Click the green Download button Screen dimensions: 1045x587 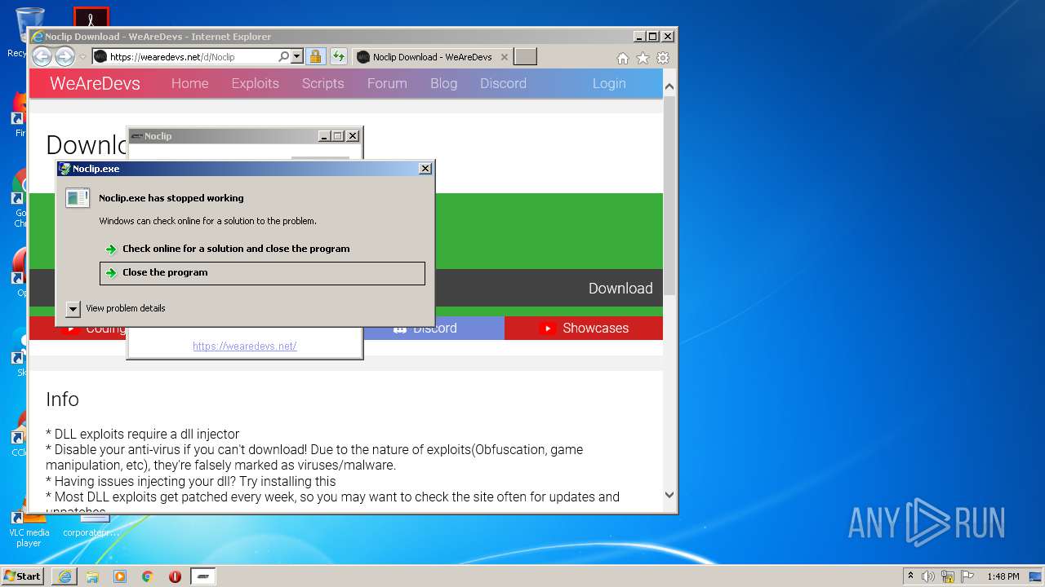(x=620, y=289)
